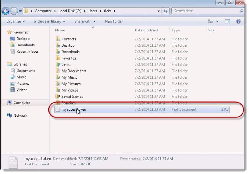Expand the arrow after Users breadcrumb
Viewport: 249px width, 174px height.
coord(100,11)
